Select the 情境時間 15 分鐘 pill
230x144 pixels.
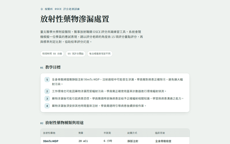point(52,54)
